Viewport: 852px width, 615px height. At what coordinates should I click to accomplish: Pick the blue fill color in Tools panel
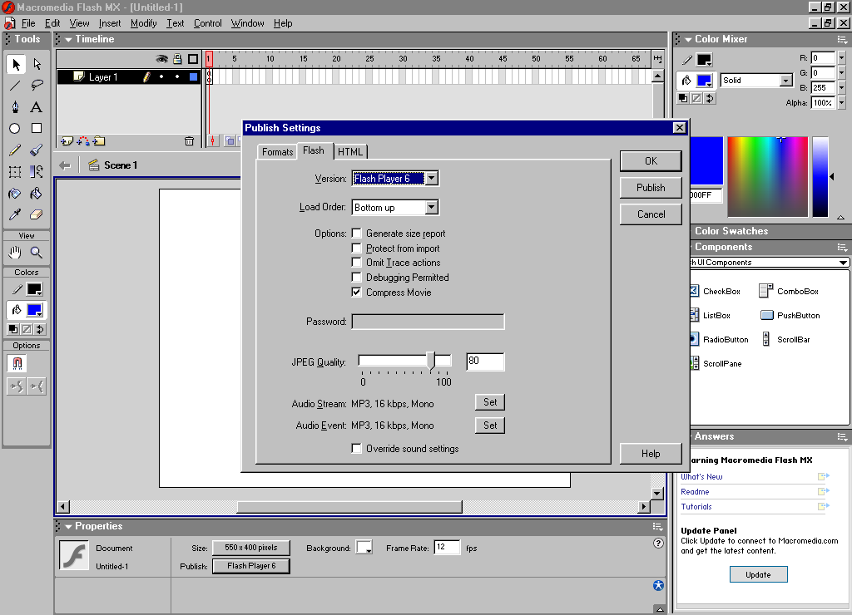34,310
